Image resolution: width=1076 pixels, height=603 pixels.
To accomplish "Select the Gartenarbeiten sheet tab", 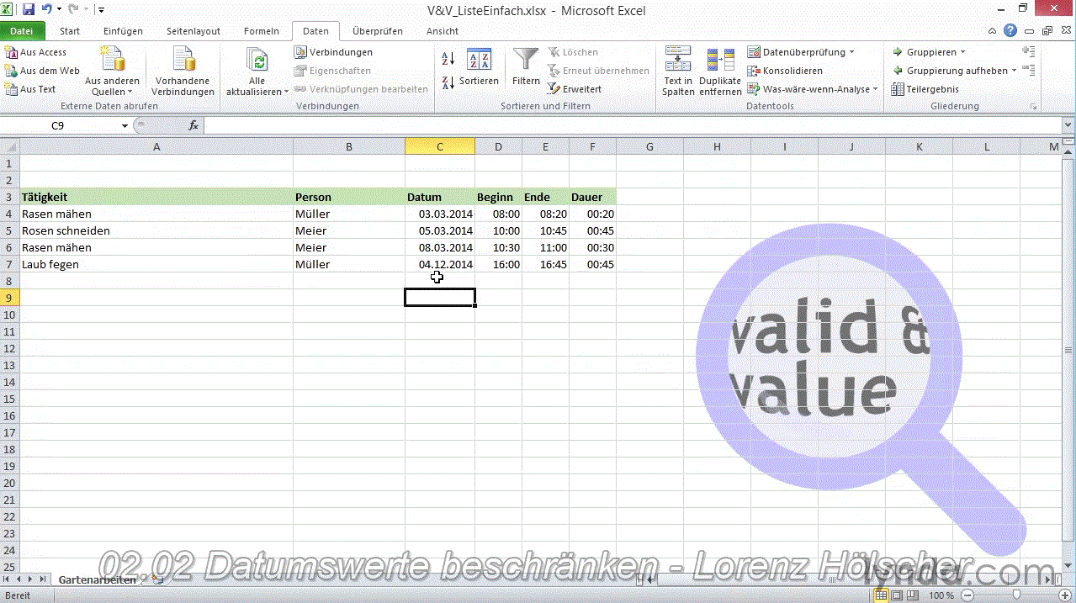I will coord(97,580).
